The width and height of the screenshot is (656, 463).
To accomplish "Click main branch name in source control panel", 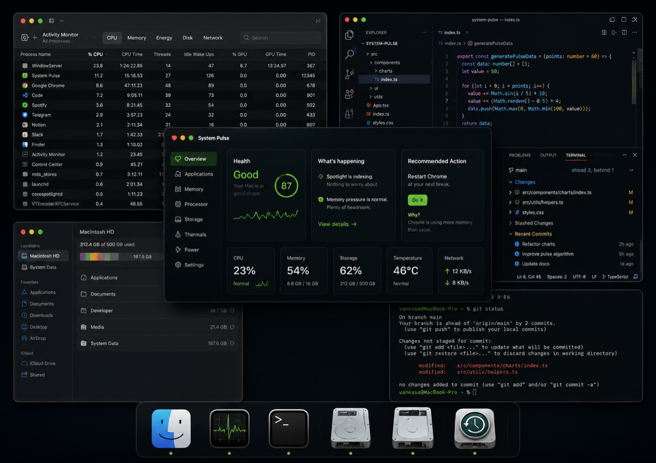I will click(x=521, y=170).
